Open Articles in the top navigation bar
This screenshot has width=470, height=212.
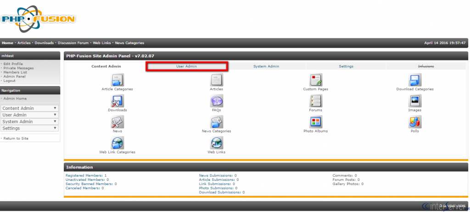(24, 43)
